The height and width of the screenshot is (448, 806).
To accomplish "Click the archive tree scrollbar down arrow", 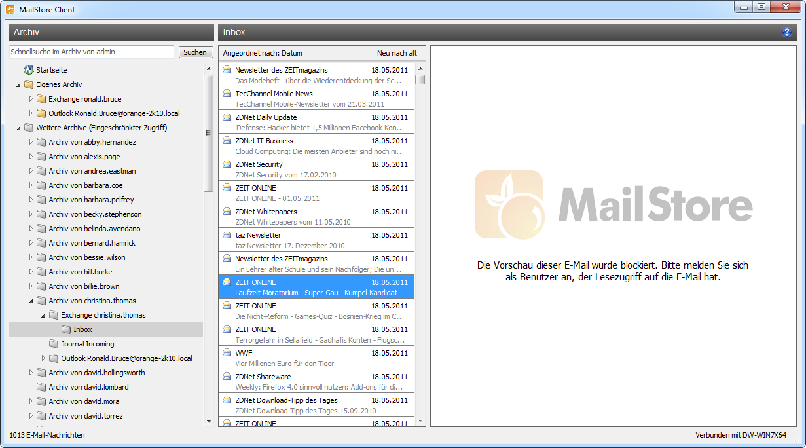I will click(208, 422).
